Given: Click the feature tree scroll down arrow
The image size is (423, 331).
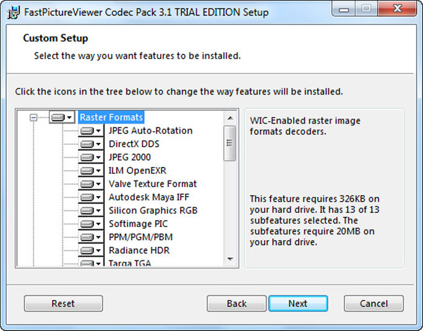Looking at the screenshot, I should click(230, 259).
